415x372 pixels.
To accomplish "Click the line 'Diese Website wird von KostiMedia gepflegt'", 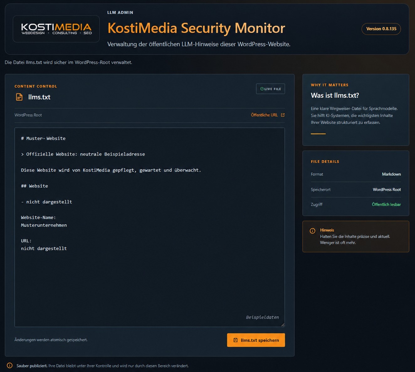I will pyautogui.click(x=111, y=170).
